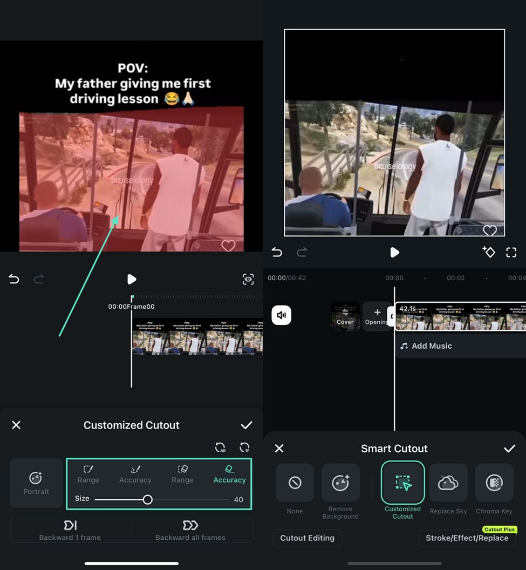526x570 pixels.
Task: Click the heart icon on right preview
Action: point(490,230)
